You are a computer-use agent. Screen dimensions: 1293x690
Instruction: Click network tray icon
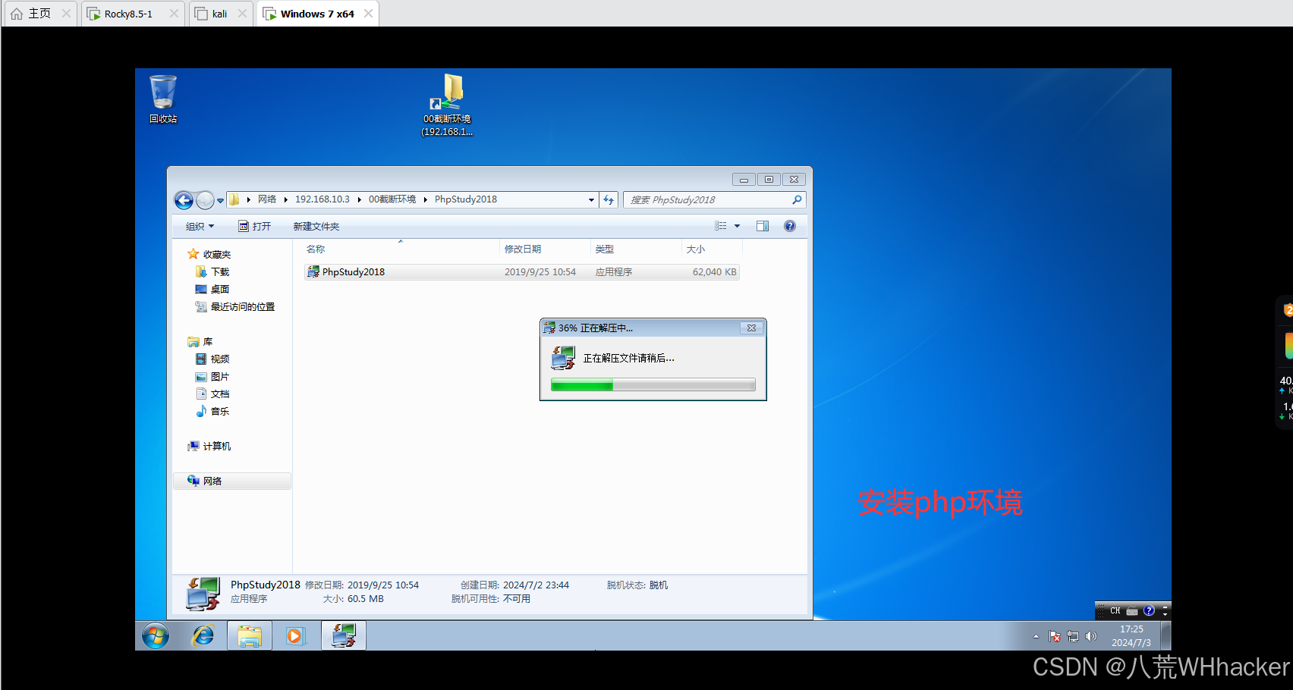(1073, 637)
